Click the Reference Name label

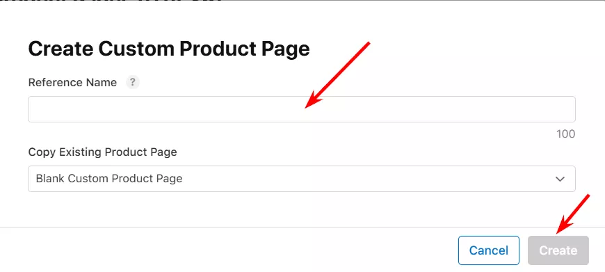tap(72, 83)
